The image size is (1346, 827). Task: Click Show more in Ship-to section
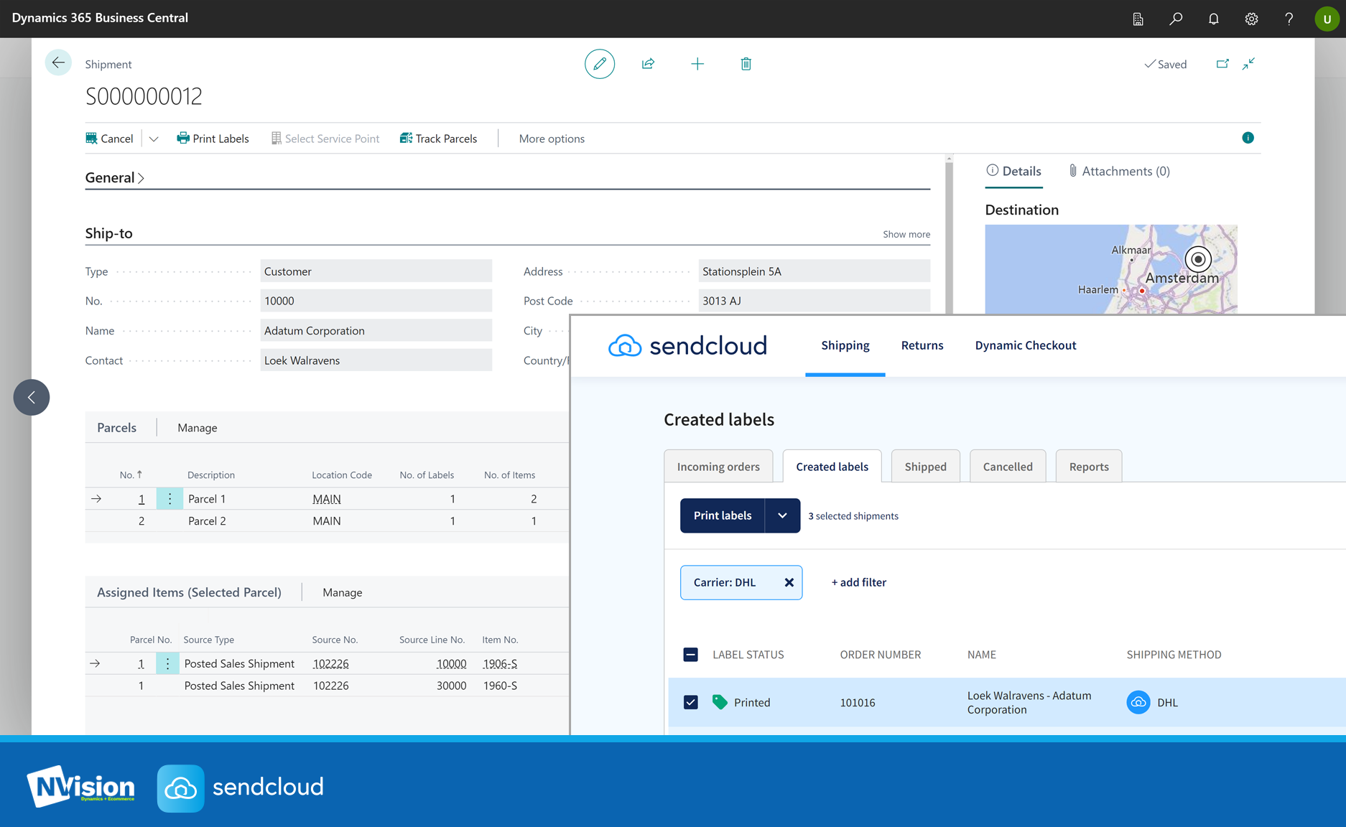point(906,234)
